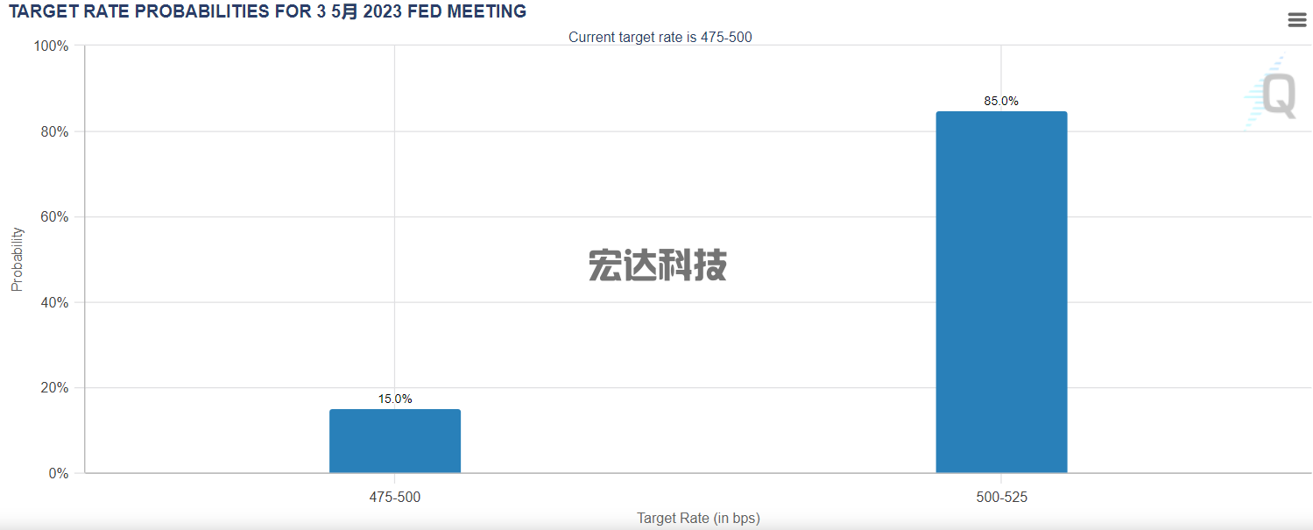Click the 40% y-axis tick label

pos(53,302)
